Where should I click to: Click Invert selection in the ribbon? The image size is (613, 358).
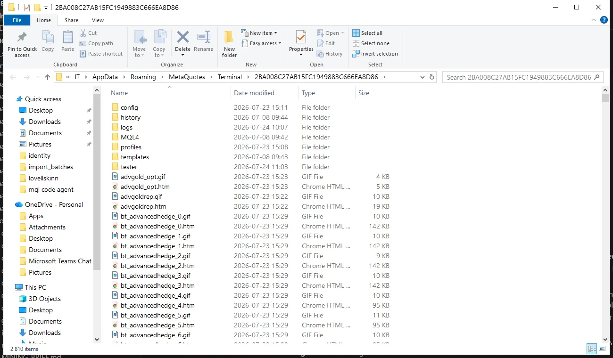coord(375,54)
